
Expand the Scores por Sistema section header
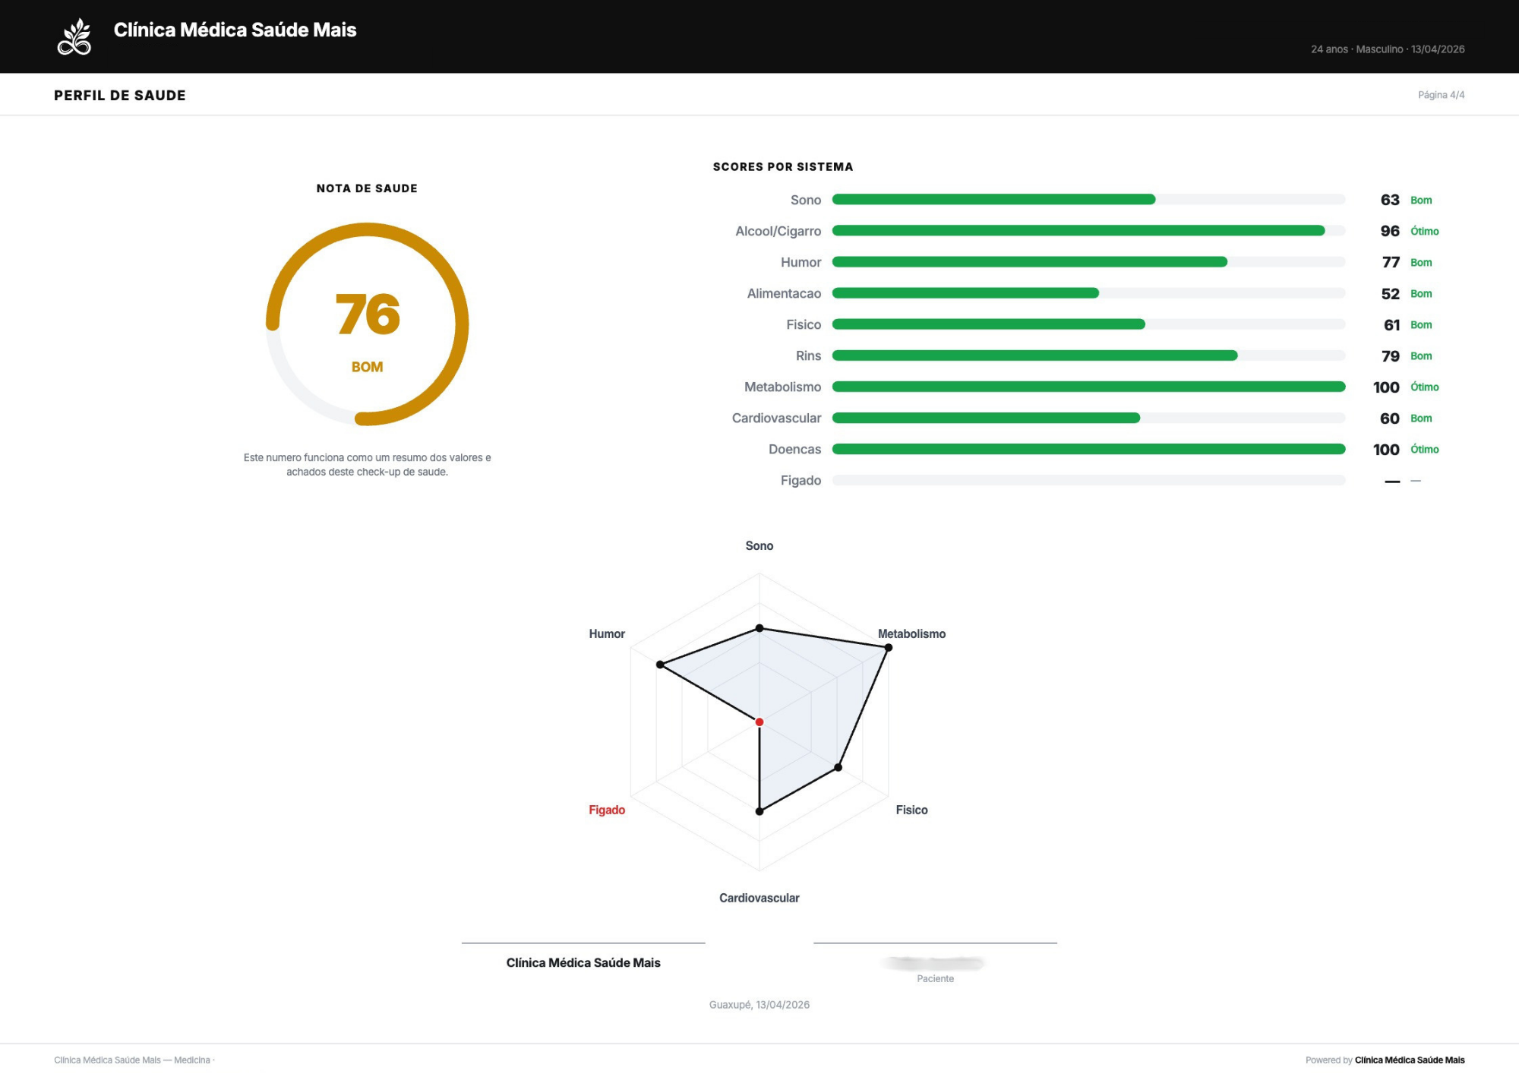point(782,166)
